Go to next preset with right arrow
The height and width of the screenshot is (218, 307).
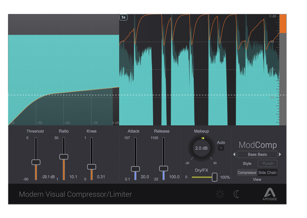point(280,154)
